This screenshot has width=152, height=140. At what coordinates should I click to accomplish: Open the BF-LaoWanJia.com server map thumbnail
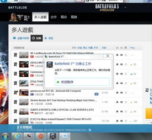point(24,55)
